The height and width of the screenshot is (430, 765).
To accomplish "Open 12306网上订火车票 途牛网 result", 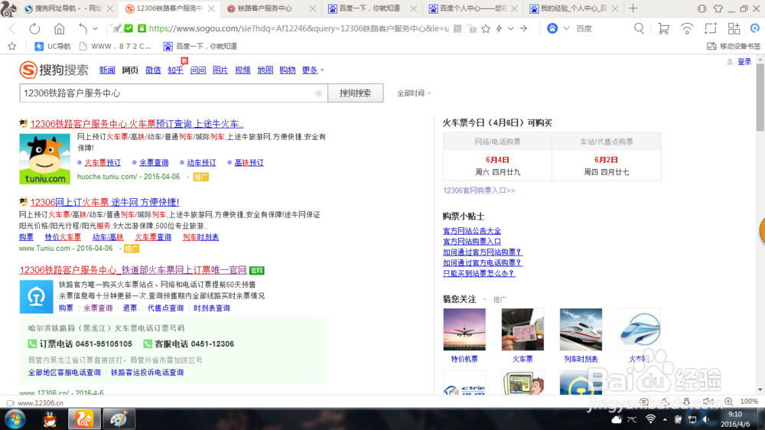I will [x=104, y=202].
